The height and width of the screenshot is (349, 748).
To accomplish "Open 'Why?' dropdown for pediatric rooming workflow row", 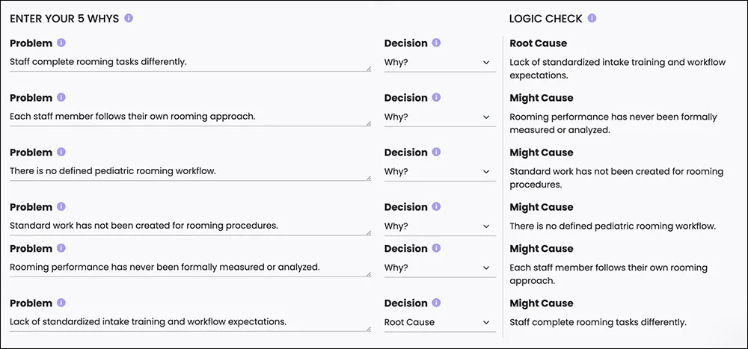I will click(x=439, y=172).
